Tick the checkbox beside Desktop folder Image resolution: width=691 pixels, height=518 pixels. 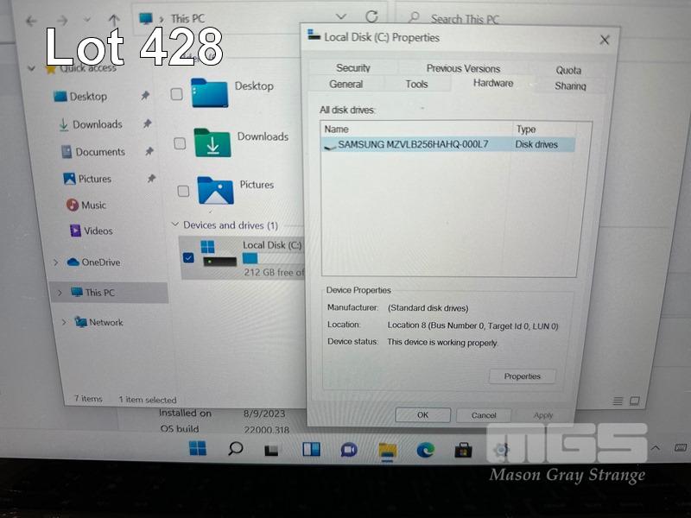(x=177, y=94)
